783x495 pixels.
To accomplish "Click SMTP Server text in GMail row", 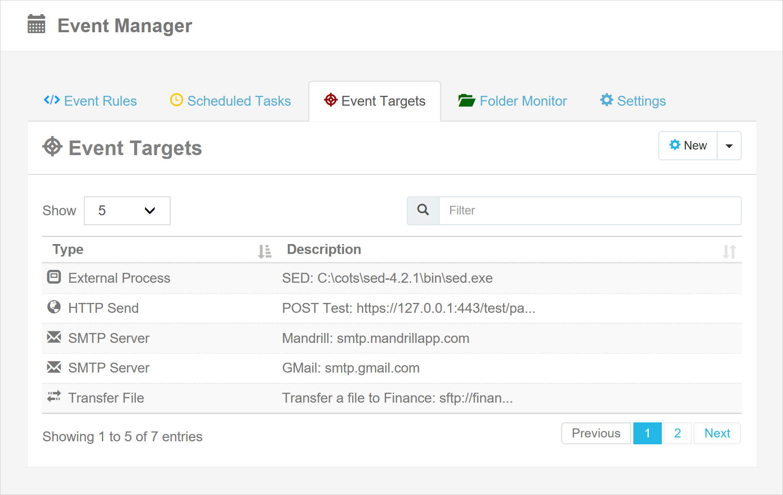I will click(x=109, y=368).
